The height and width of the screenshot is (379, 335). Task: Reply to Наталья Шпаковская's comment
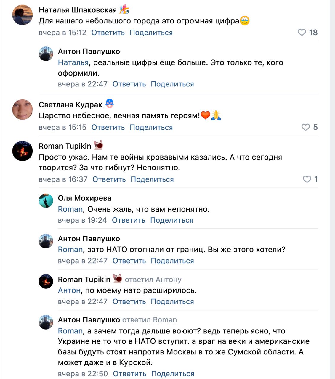[108, 33]
